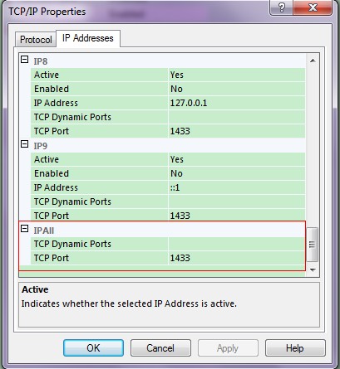The image size is (340, 369).
Task: Click the scrollbar up arrow
Action: [313, 61]
